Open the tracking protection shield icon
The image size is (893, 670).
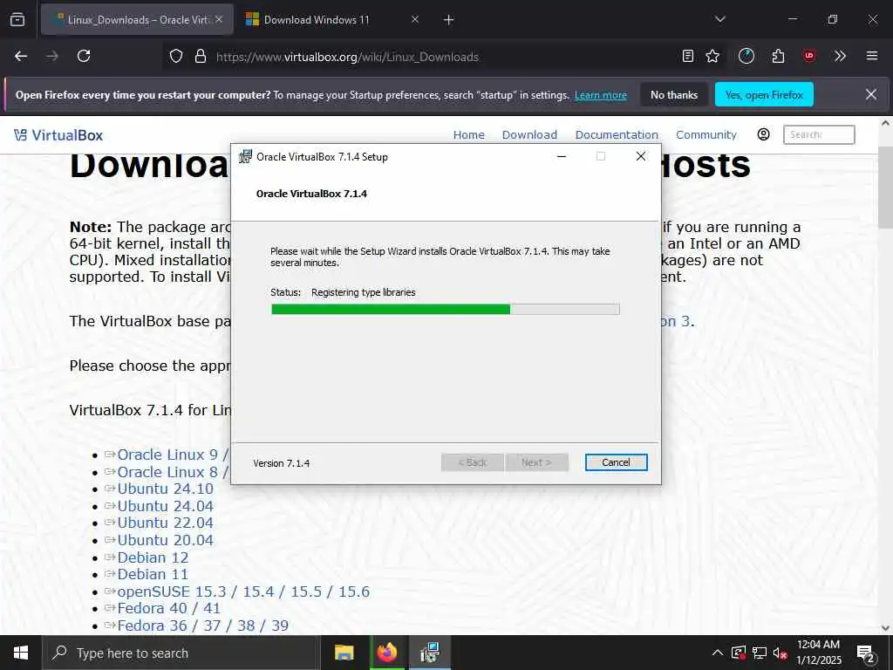176,57
